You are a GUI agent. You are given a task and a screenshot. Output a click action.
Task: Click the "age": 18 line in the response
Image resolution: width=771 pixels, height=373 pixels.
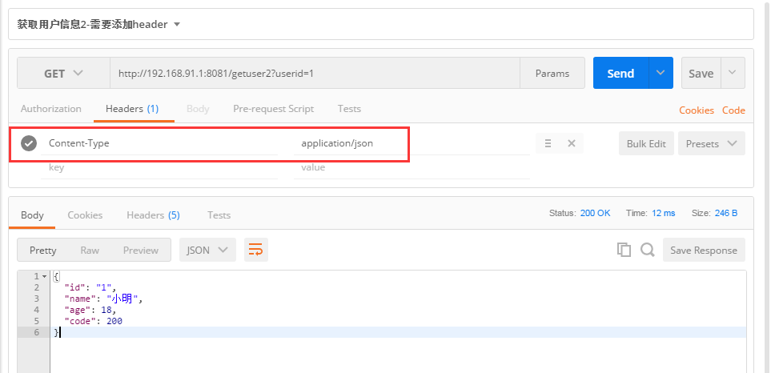tap(90, 310)
